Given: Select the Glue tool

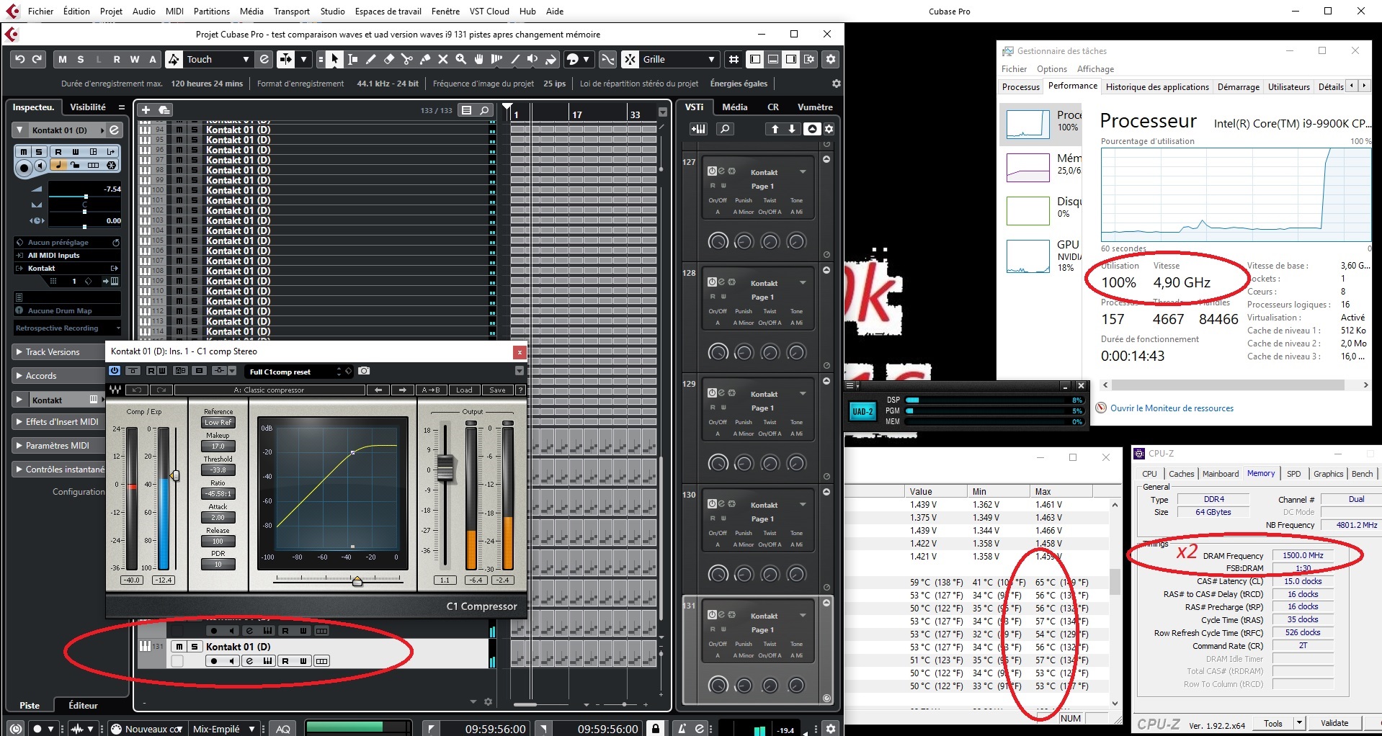Looking at the screenshot, I should [x=425, y=59].
